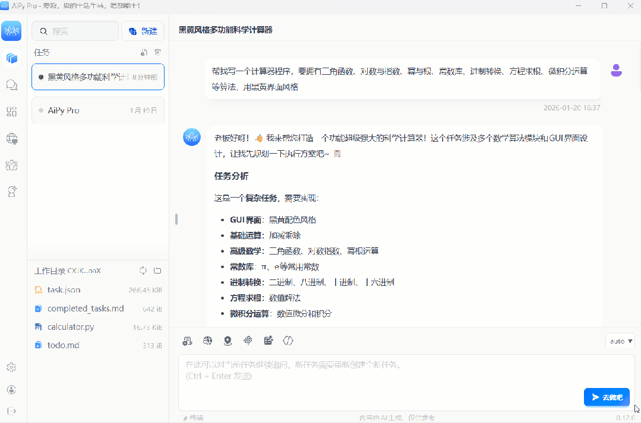Screen dimensions: 641x423
Task: Open completed_tasks.md file
Action: click(98, 308)
